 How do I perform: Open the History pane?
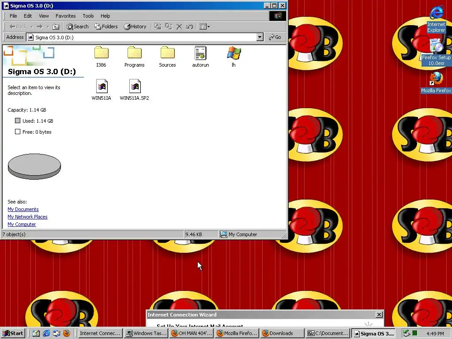[135, 26]
